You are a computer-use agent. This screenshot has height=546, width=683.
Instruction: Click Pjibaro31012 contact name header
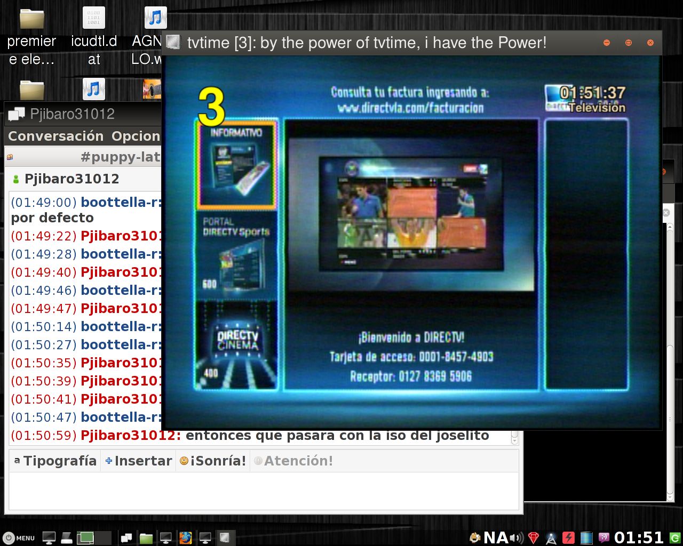72,179
